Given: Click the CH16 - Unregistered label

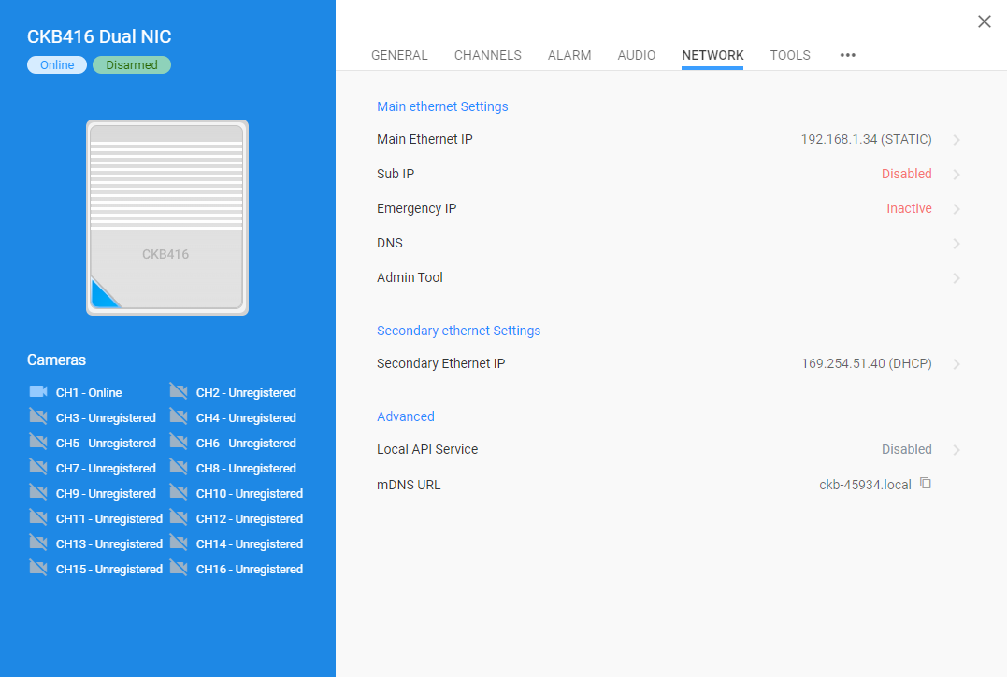Looking at the screenshot, I should pyautogui.click(x=250, y=570).
